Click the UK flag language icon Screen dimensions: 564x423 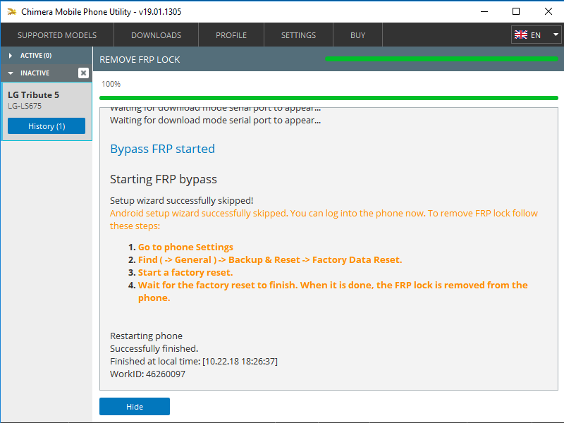tap(521, 35)
